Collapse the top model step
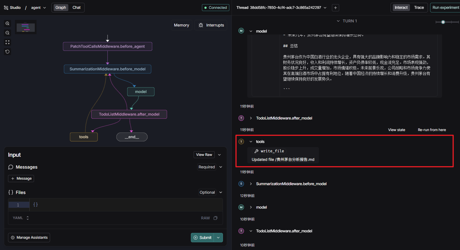This screenshot has width=460, height=250. (251, 31)
